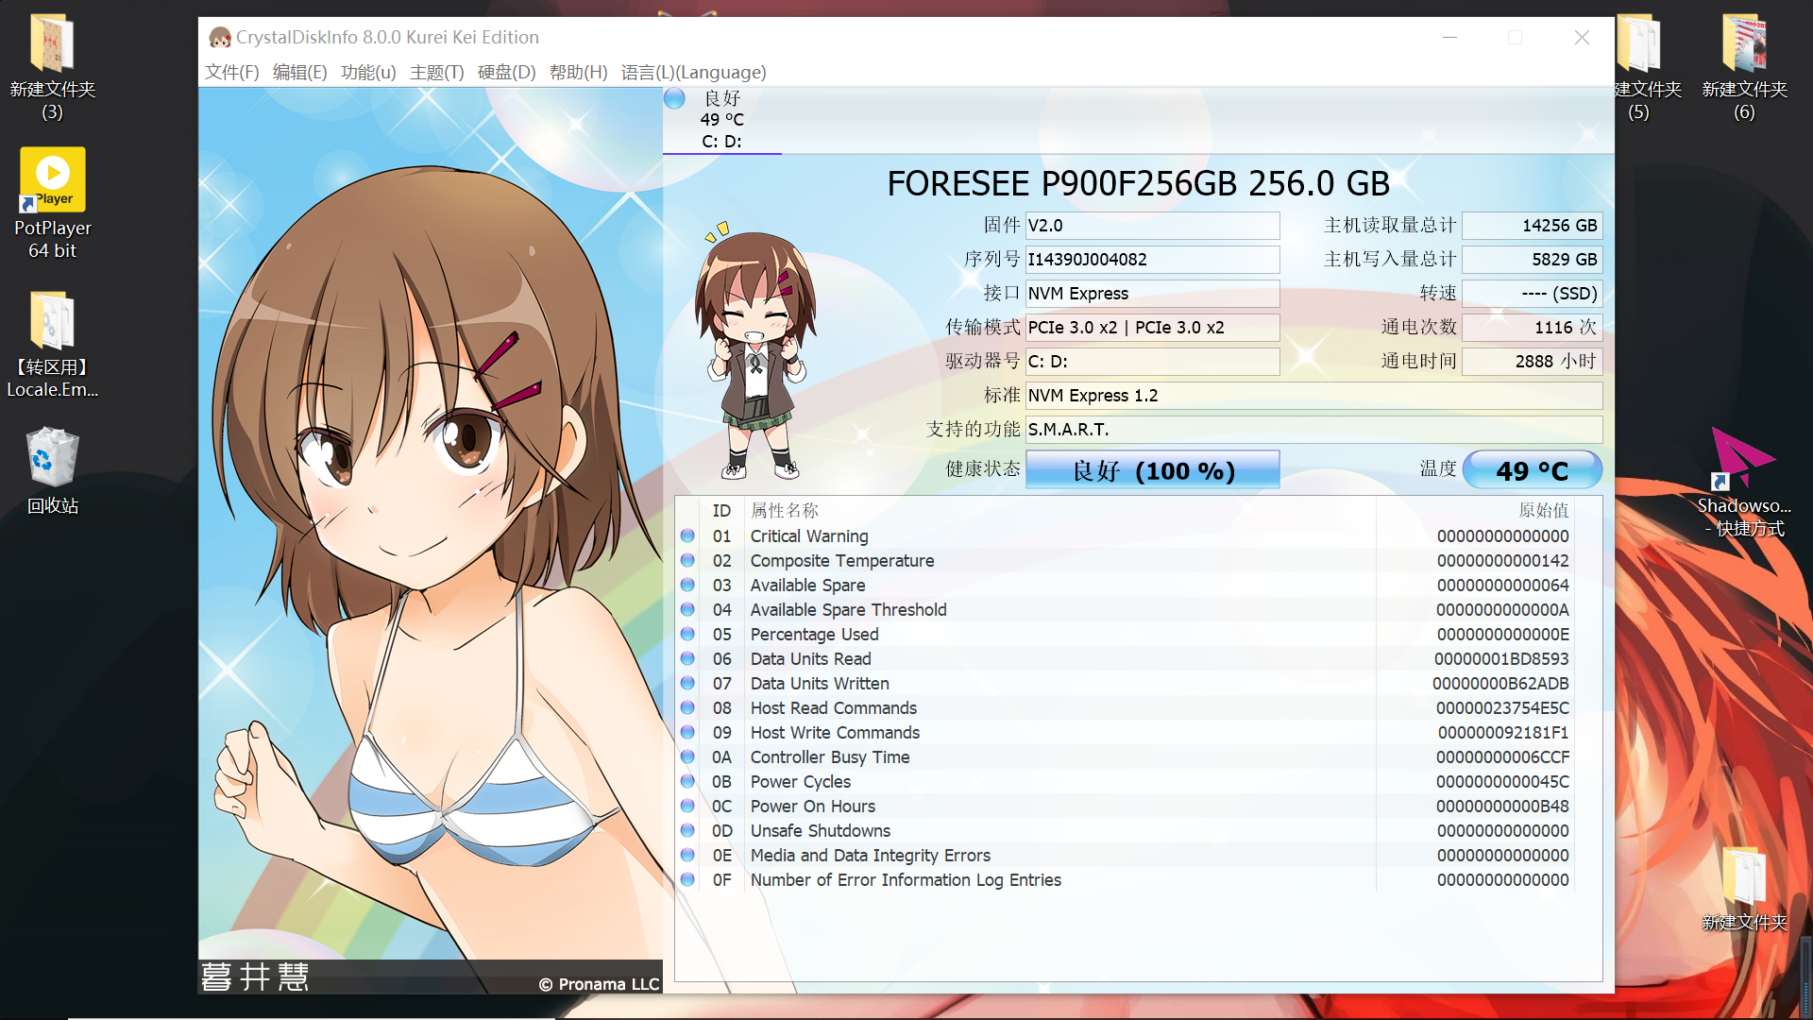Screen dimensions: 1813x1020
Task: Click status orb for Available Spare row
Action: 688,586
